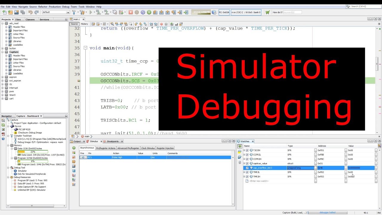The width and height of the screenshot is (382, 215).
Task: Expand the adc_read project node
Action: (3, 23)
